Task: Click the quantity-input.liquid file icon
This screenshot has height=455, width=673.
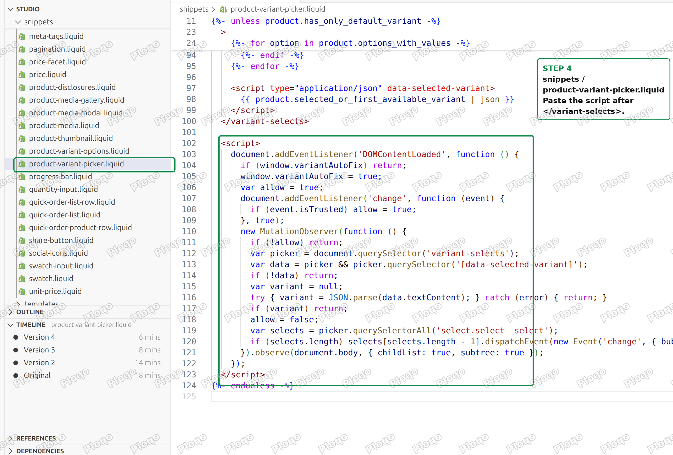Action: click(22, 190)
